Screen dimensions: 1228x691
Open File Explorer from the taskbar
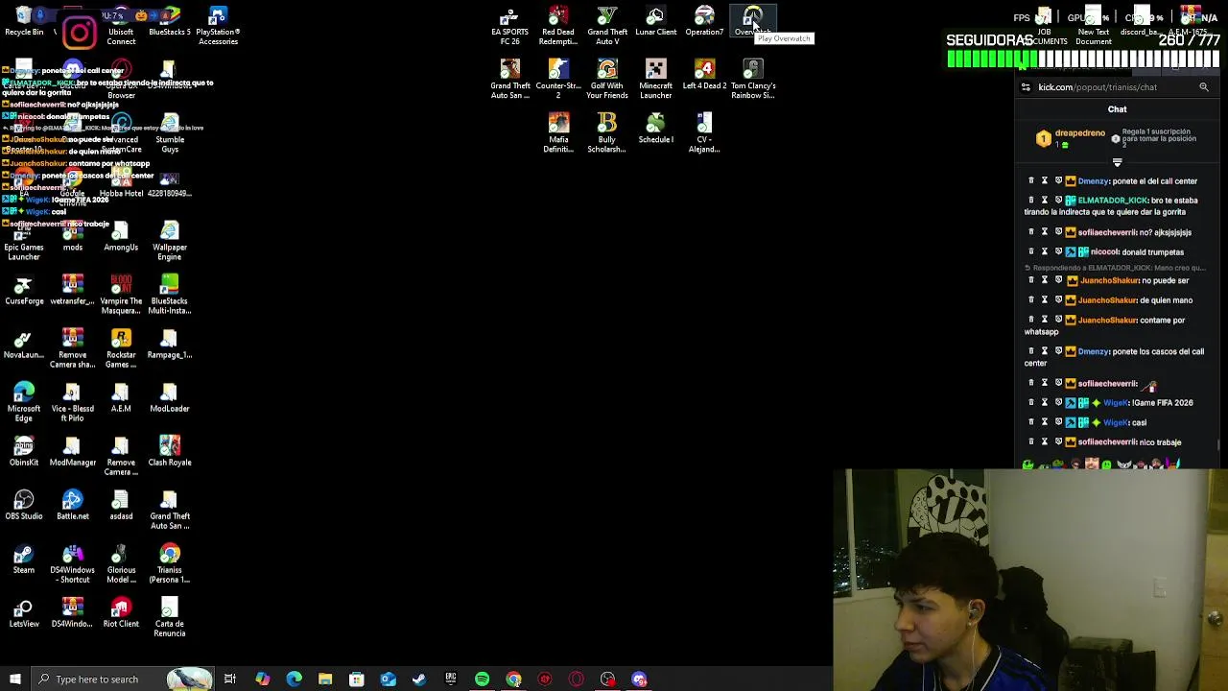click(325, 679)
